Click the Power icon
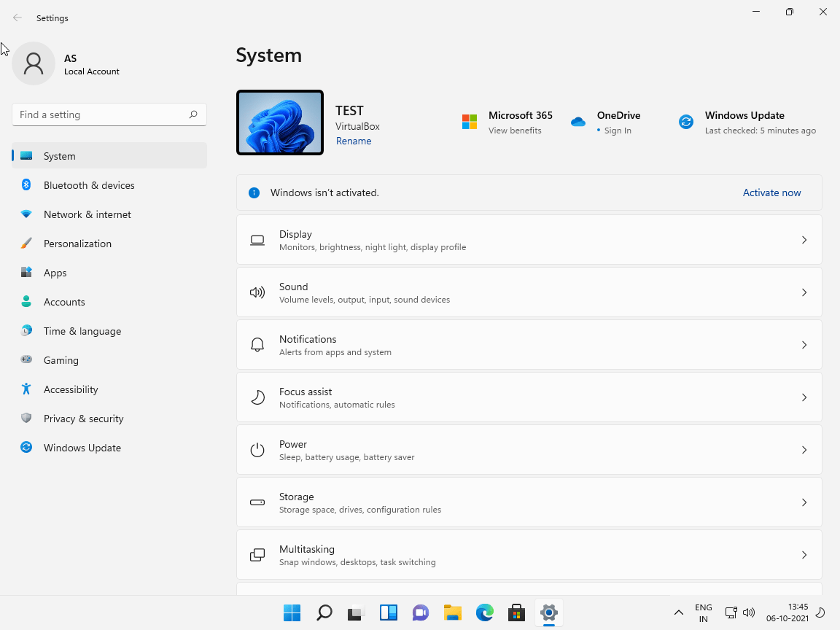Image resolution: width=840 pixels, height=630 pixels. coord(257,450)
